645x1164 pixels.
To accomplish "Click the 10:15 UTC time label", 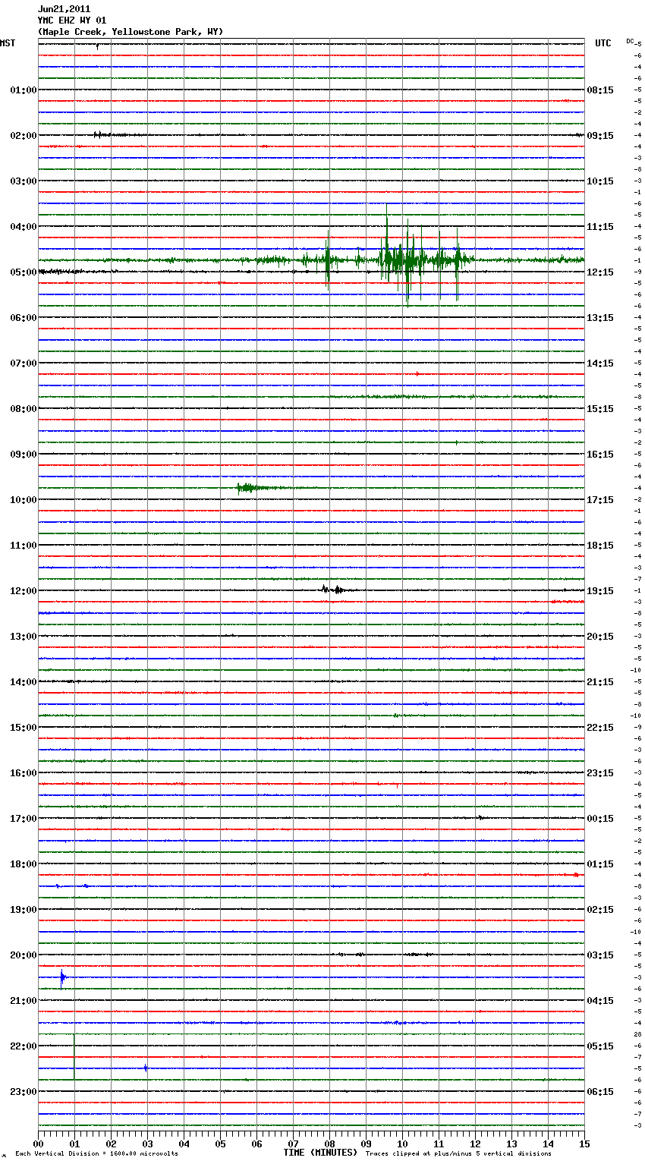I will click(x=600, y=181).
